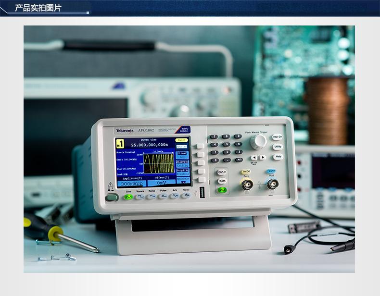Screen dimensions: 380x296
Task: Select the Linear/Log softkey option
Action: pos(200,154)
